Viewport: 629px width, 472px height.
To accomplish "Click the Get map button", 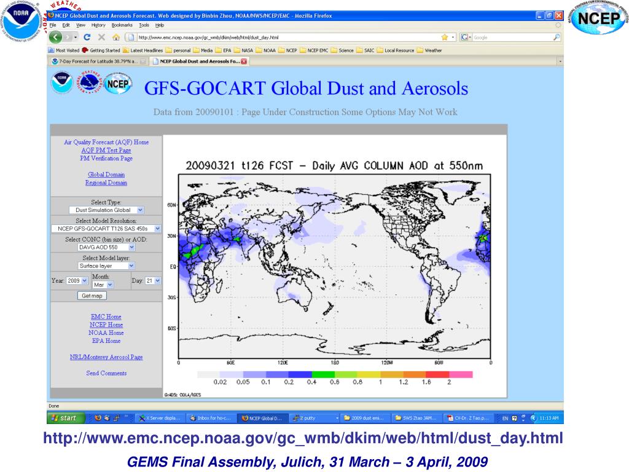I will [x=92, y=296].
